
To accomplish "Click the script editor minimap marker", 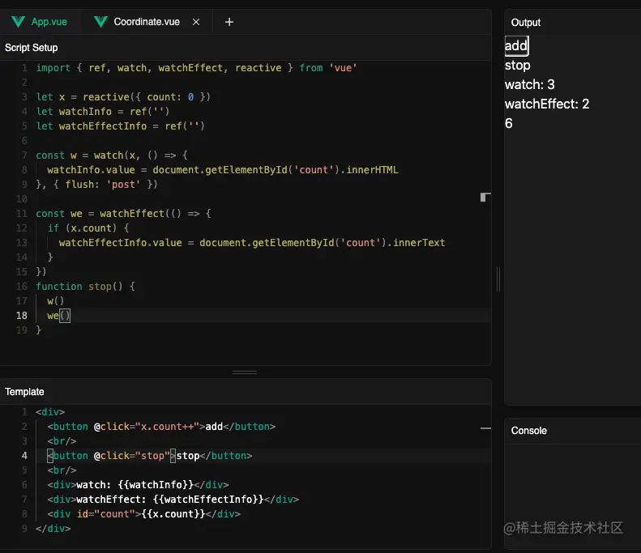I will click(485, 198).
